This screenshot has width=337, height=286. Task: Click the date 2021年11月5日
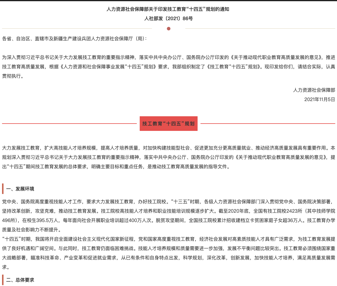click(319, 99)
